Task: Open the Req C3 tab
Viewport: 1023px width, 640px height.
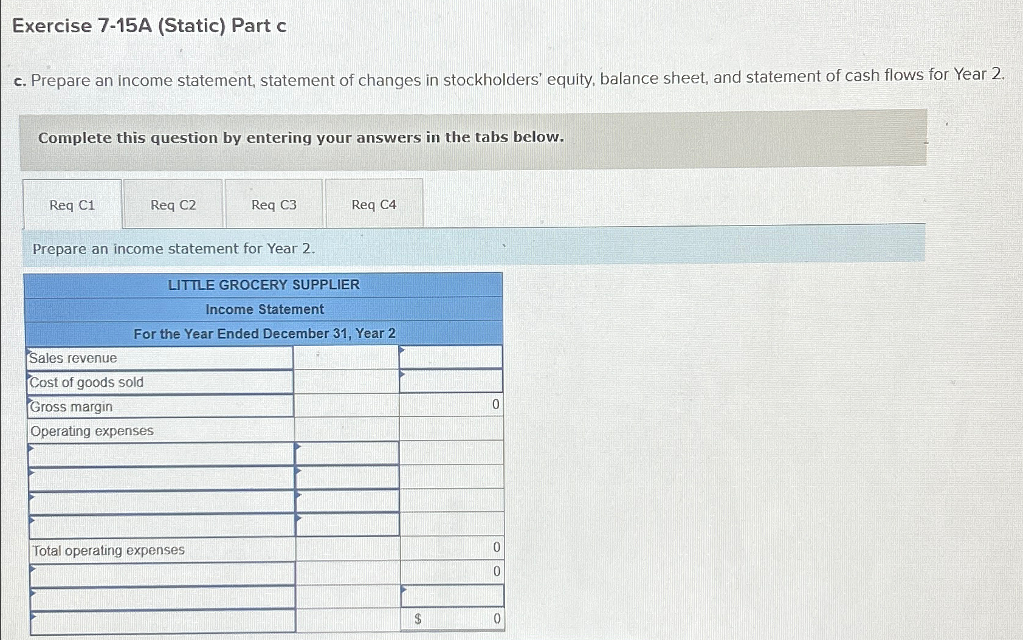Action: point(273,205)
